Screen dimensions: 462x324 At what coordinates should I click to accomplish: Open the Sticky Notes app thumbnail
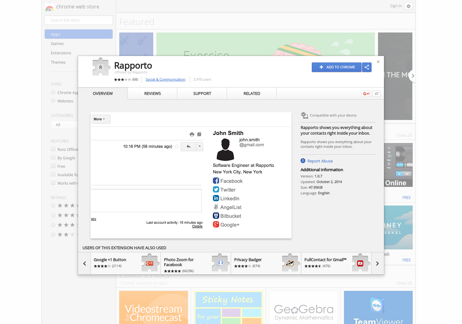point(229,307)
